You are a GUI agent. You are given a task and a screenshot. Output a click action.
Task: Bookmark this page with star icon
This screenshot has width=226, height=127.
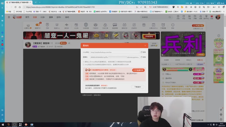click(x=145, y=7)
